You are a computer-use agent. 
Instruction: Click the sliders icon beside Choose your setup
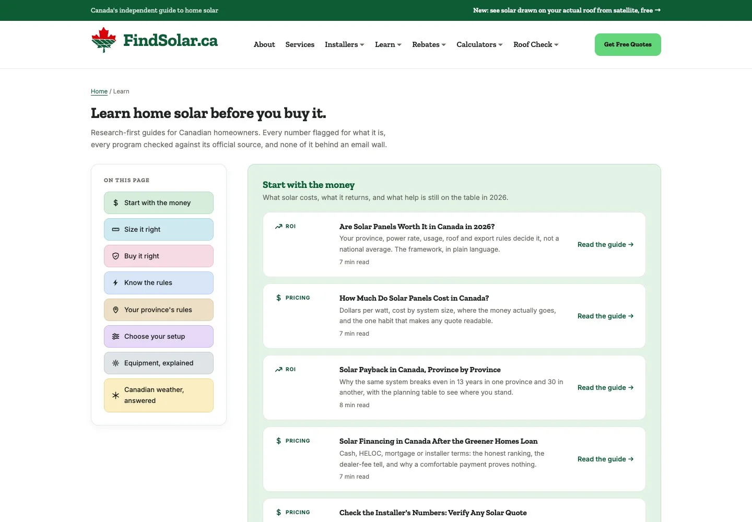click(116, 337)
